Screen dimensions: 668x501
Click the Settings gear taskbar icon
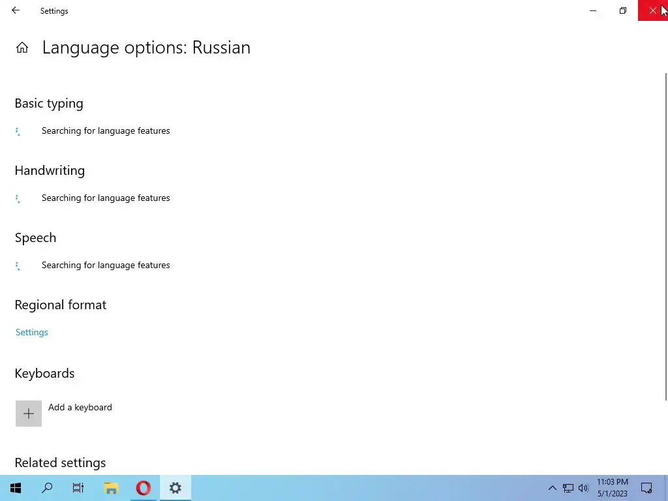tap(175, 488)
